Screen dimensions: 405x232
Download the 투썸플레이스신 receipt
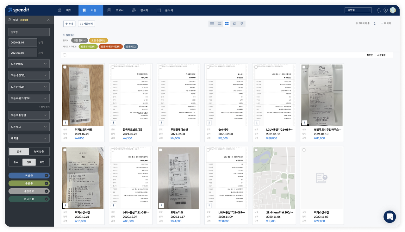click(x=161, y=123)
